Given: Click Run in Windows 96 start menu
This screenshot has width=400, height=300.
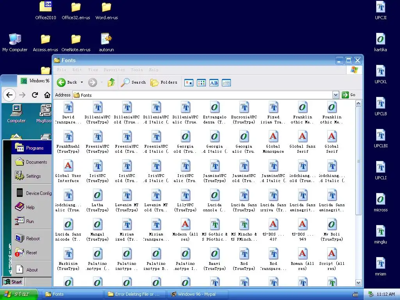Looking at the screenshot, I should pyautogui.click(x=32, y=221).
